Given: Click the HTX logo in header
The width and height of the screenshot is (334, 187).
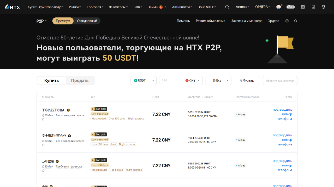Looking at the screenshot, I should pos(13,7).
